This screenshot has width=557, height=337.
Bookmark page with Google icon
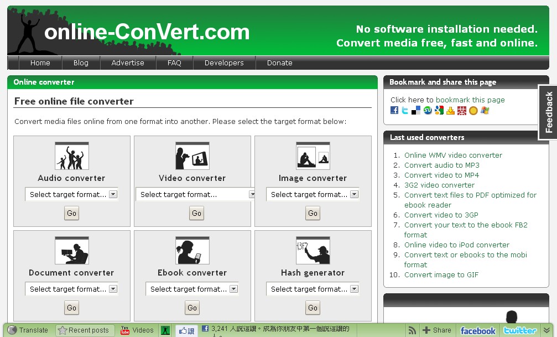pos(439,111)
